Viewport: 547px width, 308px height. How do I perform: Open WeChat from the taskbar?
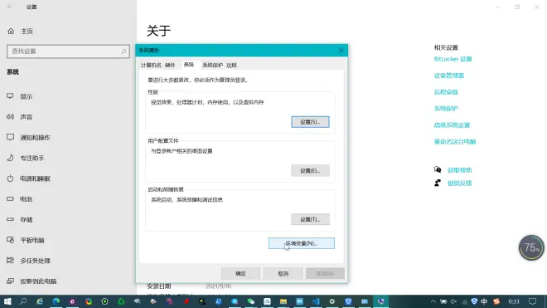251,301
